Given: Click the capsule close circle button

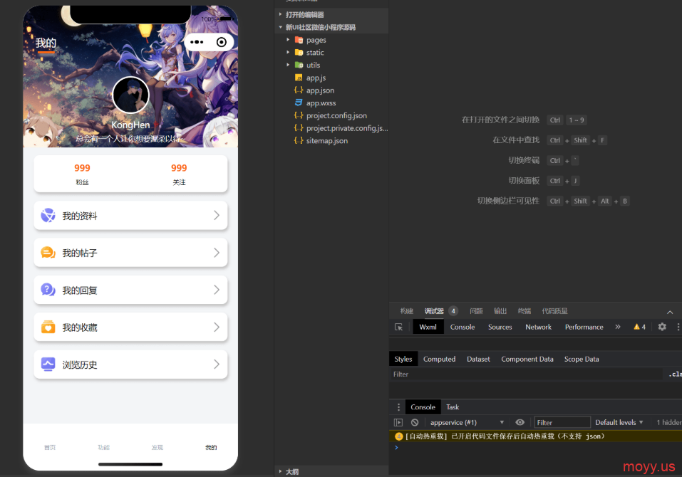Looking at the screenshot, I should (x=222, y=43).
